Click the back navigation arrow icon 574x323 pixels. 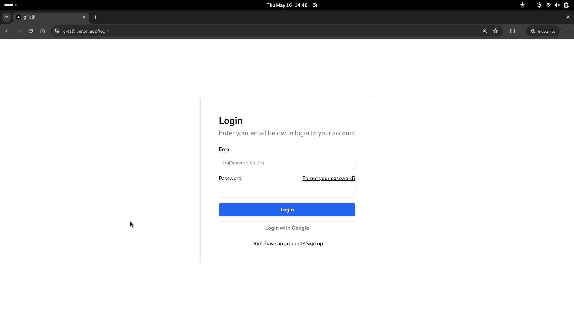(7, 31)
